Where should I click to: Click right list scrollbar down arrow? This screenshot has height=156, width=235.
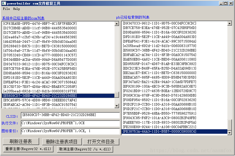click(230, 133)
